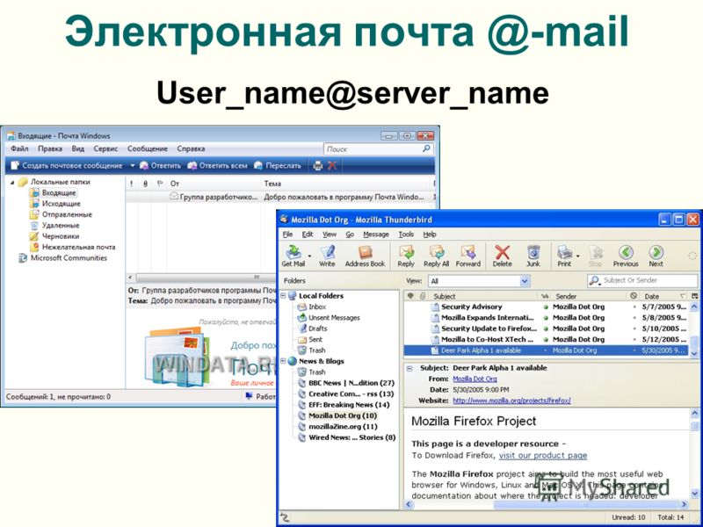Click Mozilla Dot Org sender link
This screenshot has width=703, height=527.
tap(475, 379)
